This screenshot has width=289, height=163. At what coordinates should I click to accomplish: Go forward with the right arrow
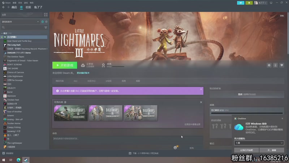[x=8, y=7]
